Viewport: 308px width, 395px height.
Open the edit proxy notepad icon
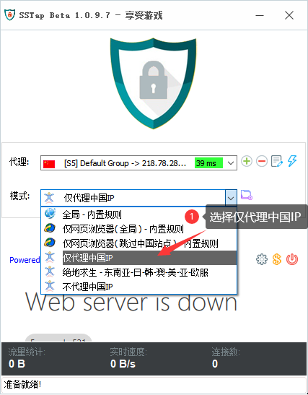[x=276, y=161]
